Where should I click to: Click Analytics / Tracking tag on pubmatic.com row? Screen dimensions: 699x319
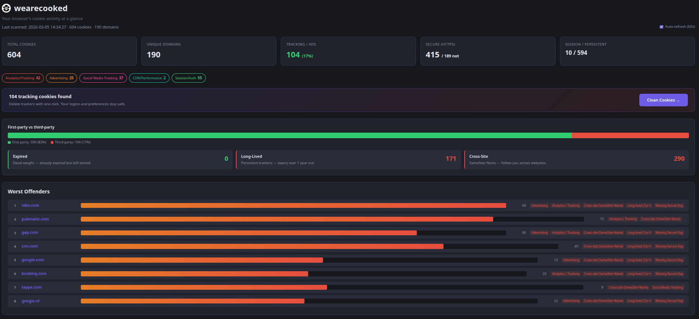point(623,219)
